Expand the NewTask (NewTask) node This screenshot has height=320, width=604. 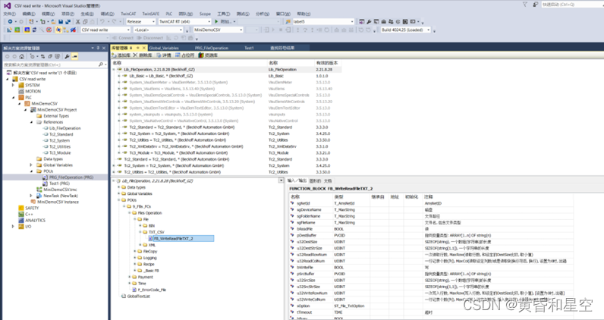click(32, 196)
